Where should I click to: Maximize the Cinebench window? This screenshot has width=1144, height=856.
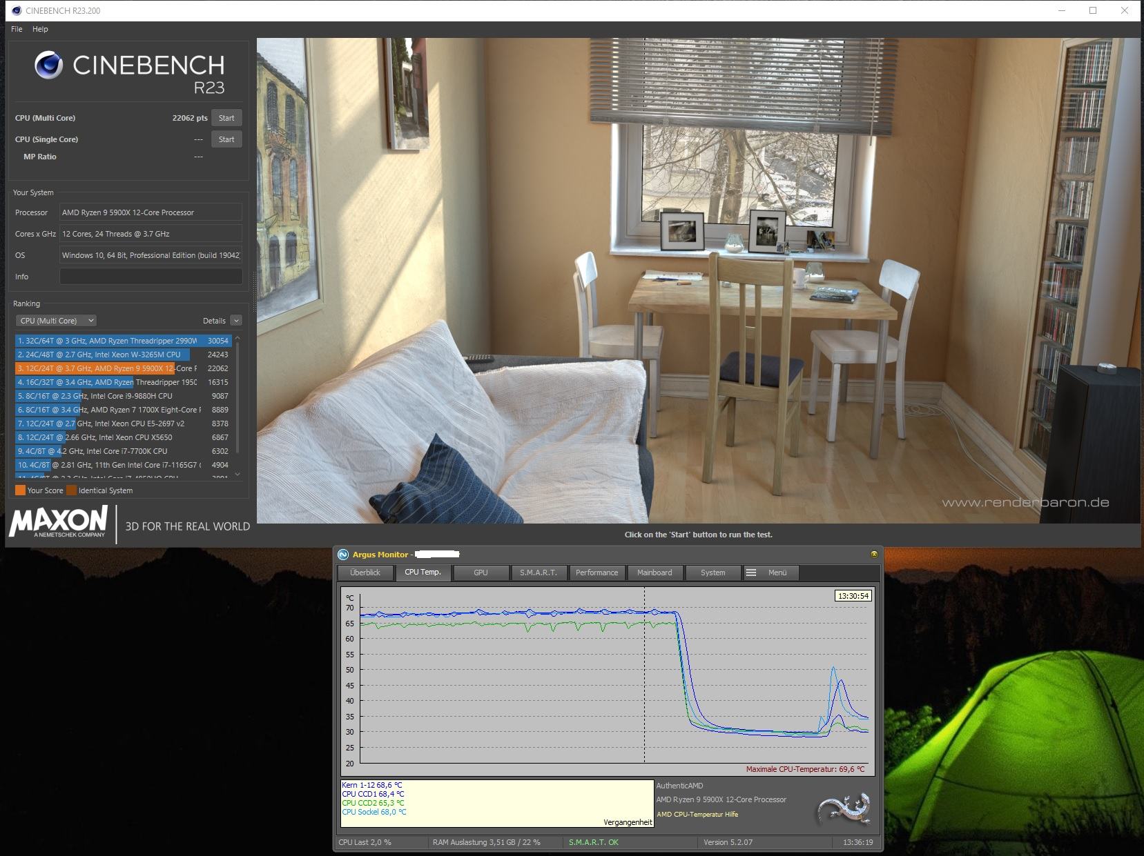pos(1093,10)
